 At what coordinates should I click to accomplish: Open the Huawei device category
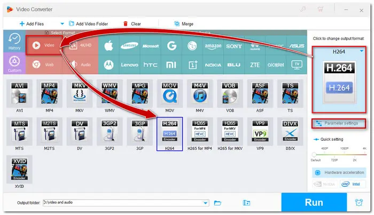(255, 45)
